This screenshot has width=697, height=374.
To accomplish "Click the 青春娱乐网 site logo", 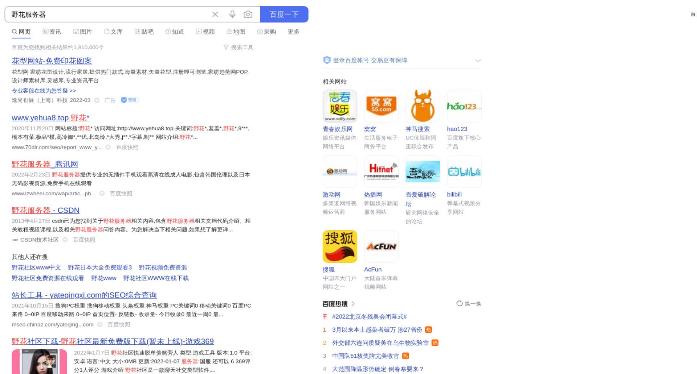I will [340, 106].
